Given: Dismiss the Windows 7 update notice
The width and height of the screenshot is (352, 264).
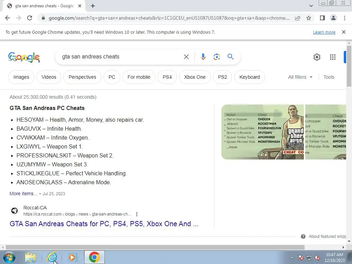Looking at the screenshot, I should 343,32.
